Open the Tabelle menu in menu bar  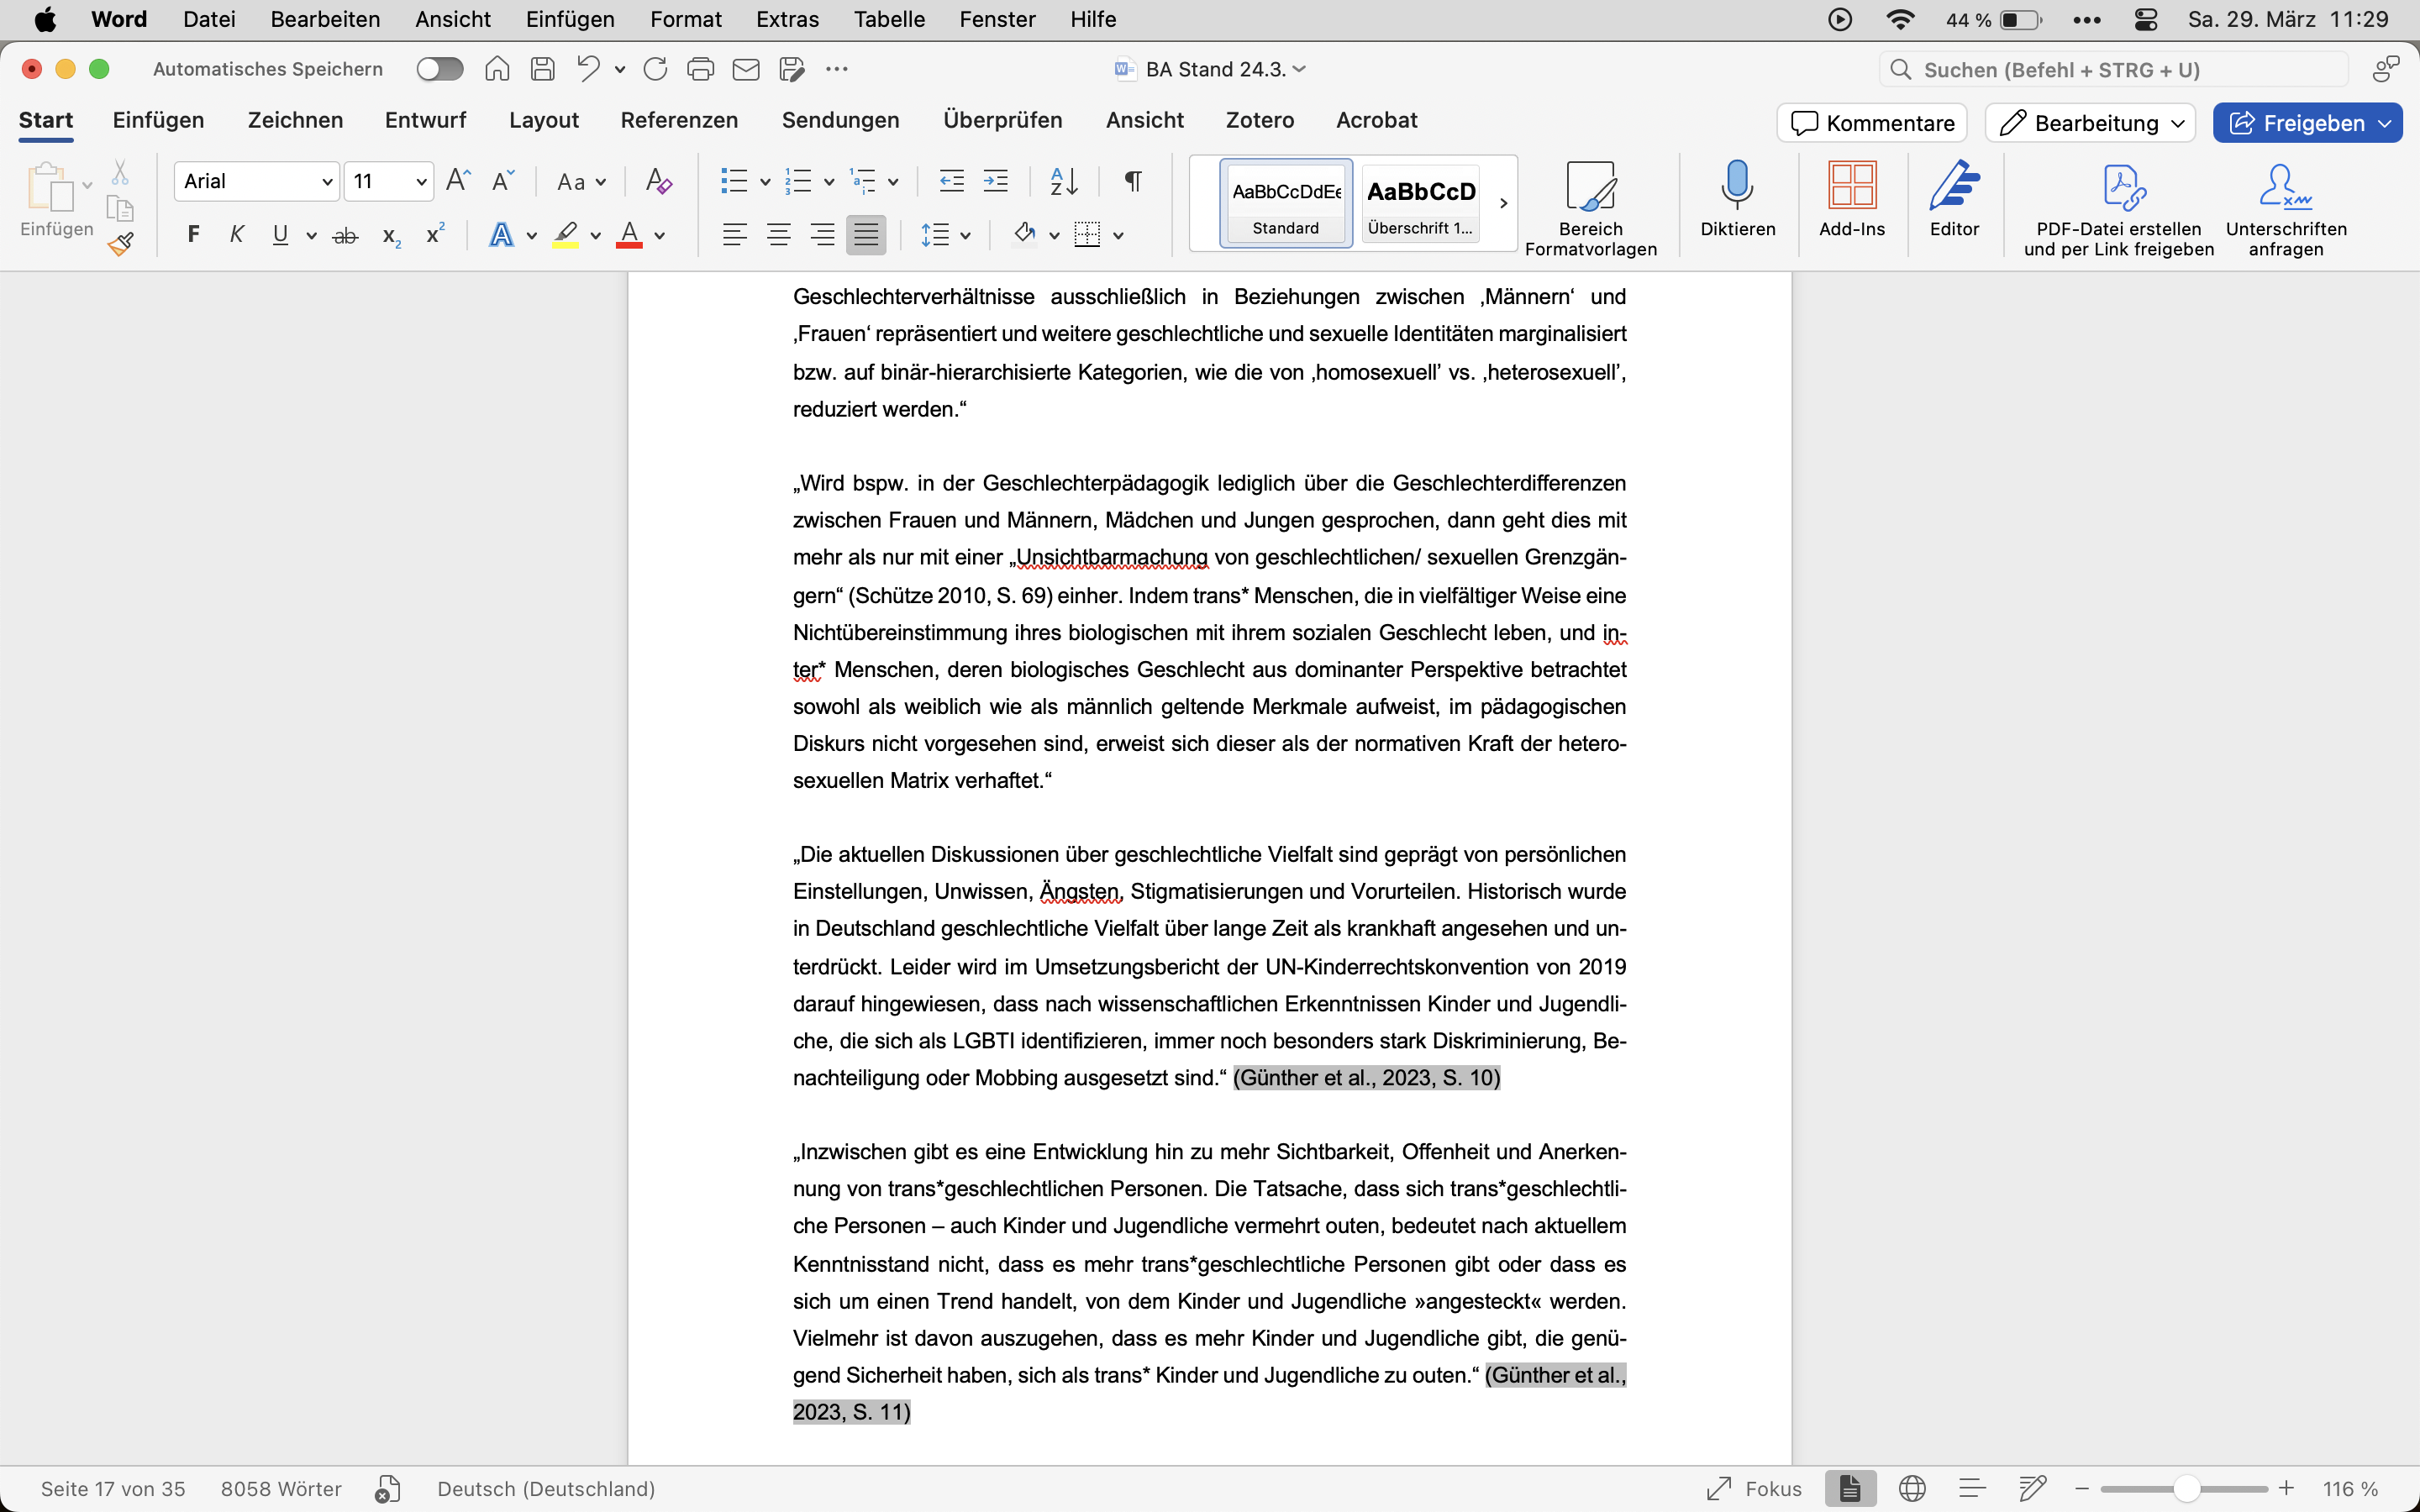(888, 19)
